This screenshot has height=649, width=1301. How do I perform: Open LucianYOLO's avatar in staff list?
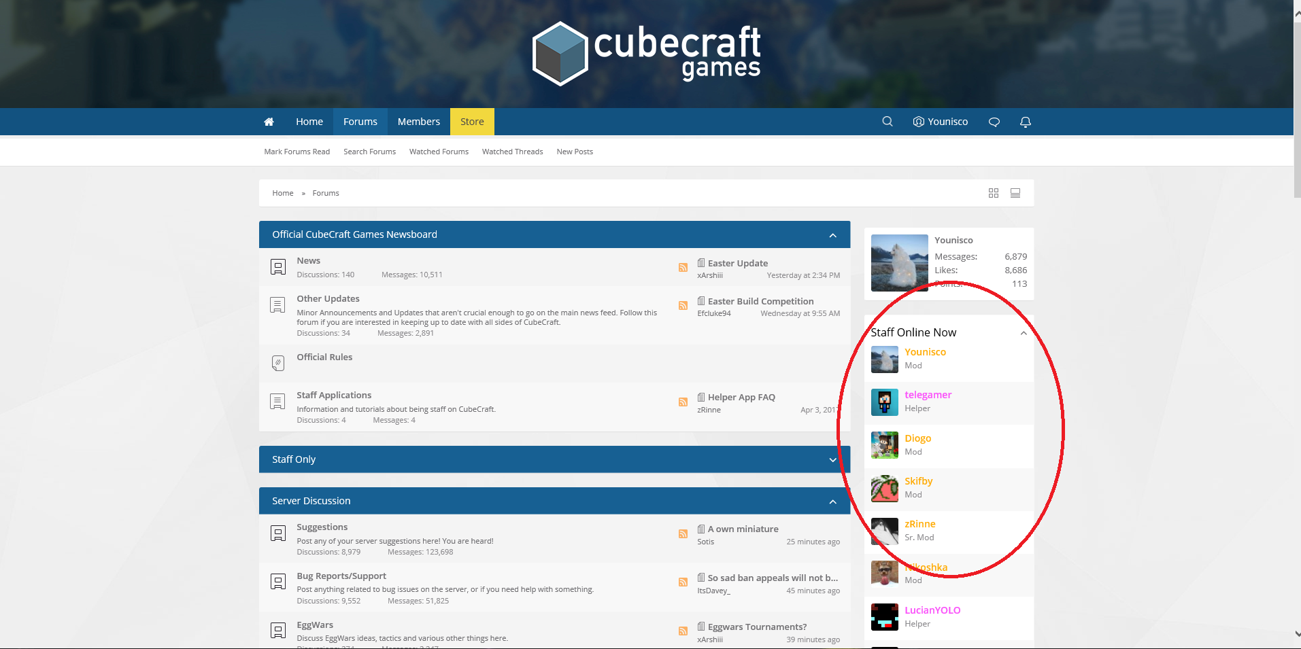pos(885,617)
